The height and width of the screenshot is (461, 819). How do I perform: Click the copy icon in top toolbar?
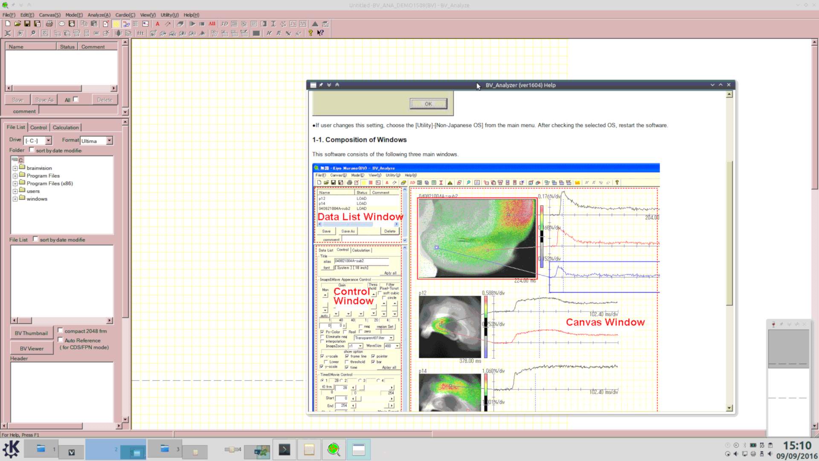(84, 24)
